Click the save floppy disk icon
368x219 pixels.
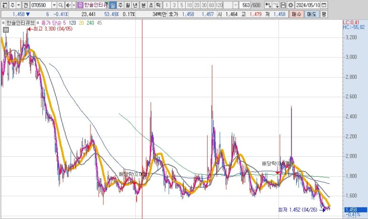click(283, 5)
